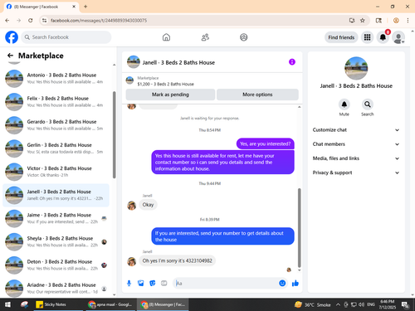Open the Ariadne conversation
Image resolution: width=415 pixels, height=311 pixels.
56,289
